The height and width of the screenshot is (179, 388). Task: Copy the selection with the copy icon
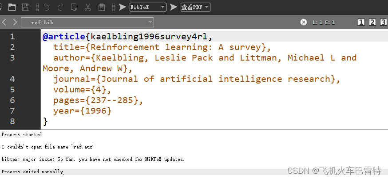(x=74, y=7)
